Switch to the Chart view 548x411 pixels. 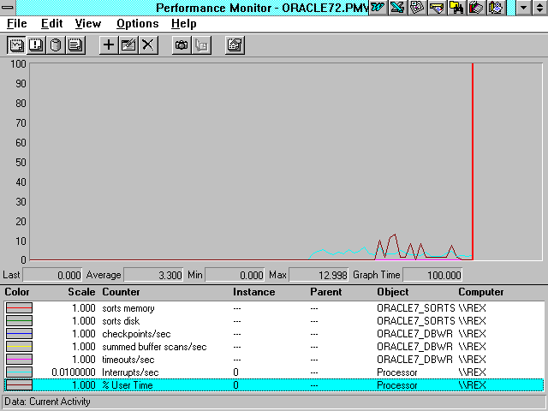point(16,45)
